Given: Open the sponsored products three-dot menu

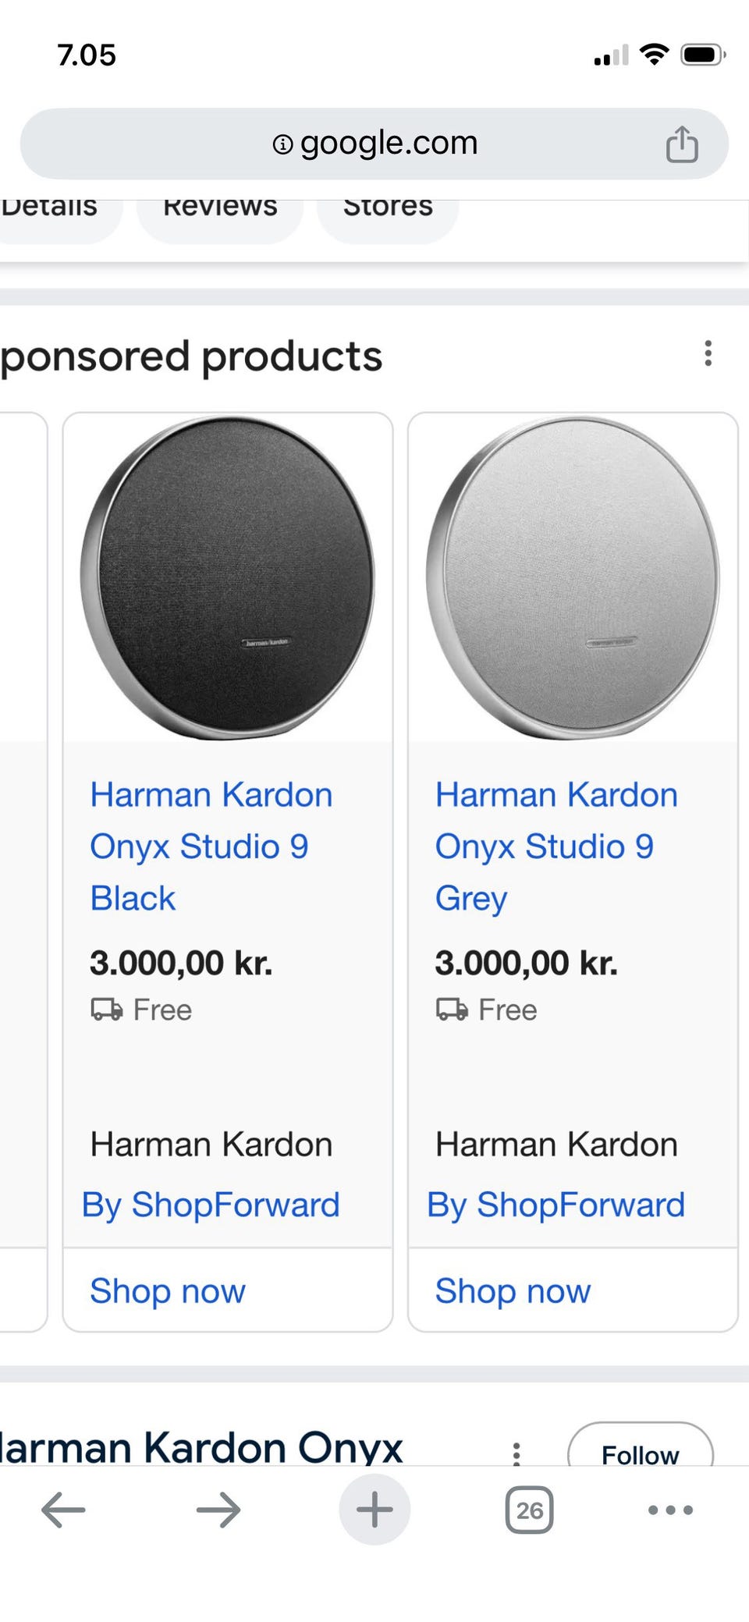Looking at the screenshot, I should coord(708,353).
